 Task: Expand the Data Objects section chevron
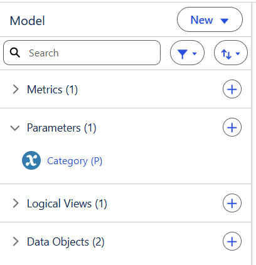[x=16, y=241]
